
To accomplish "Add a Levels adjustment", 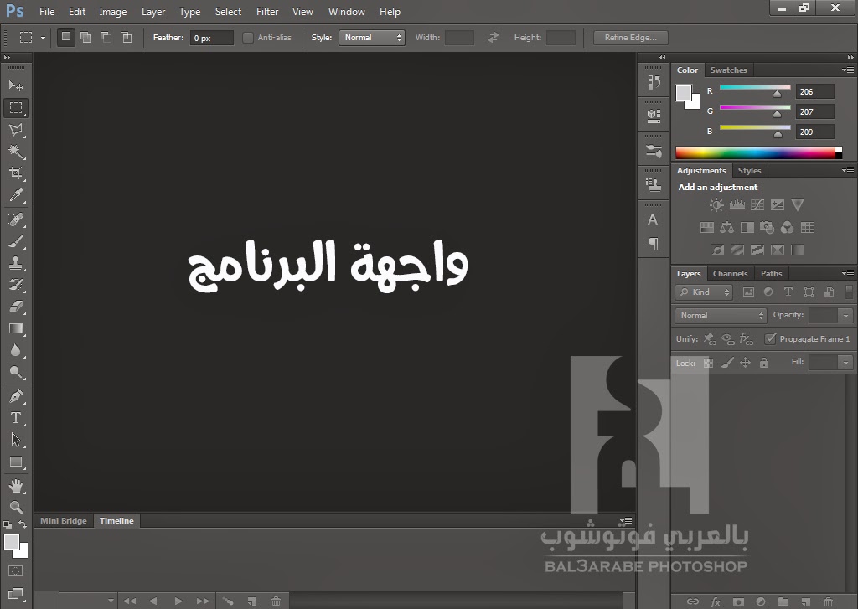I will pos(737,205).
